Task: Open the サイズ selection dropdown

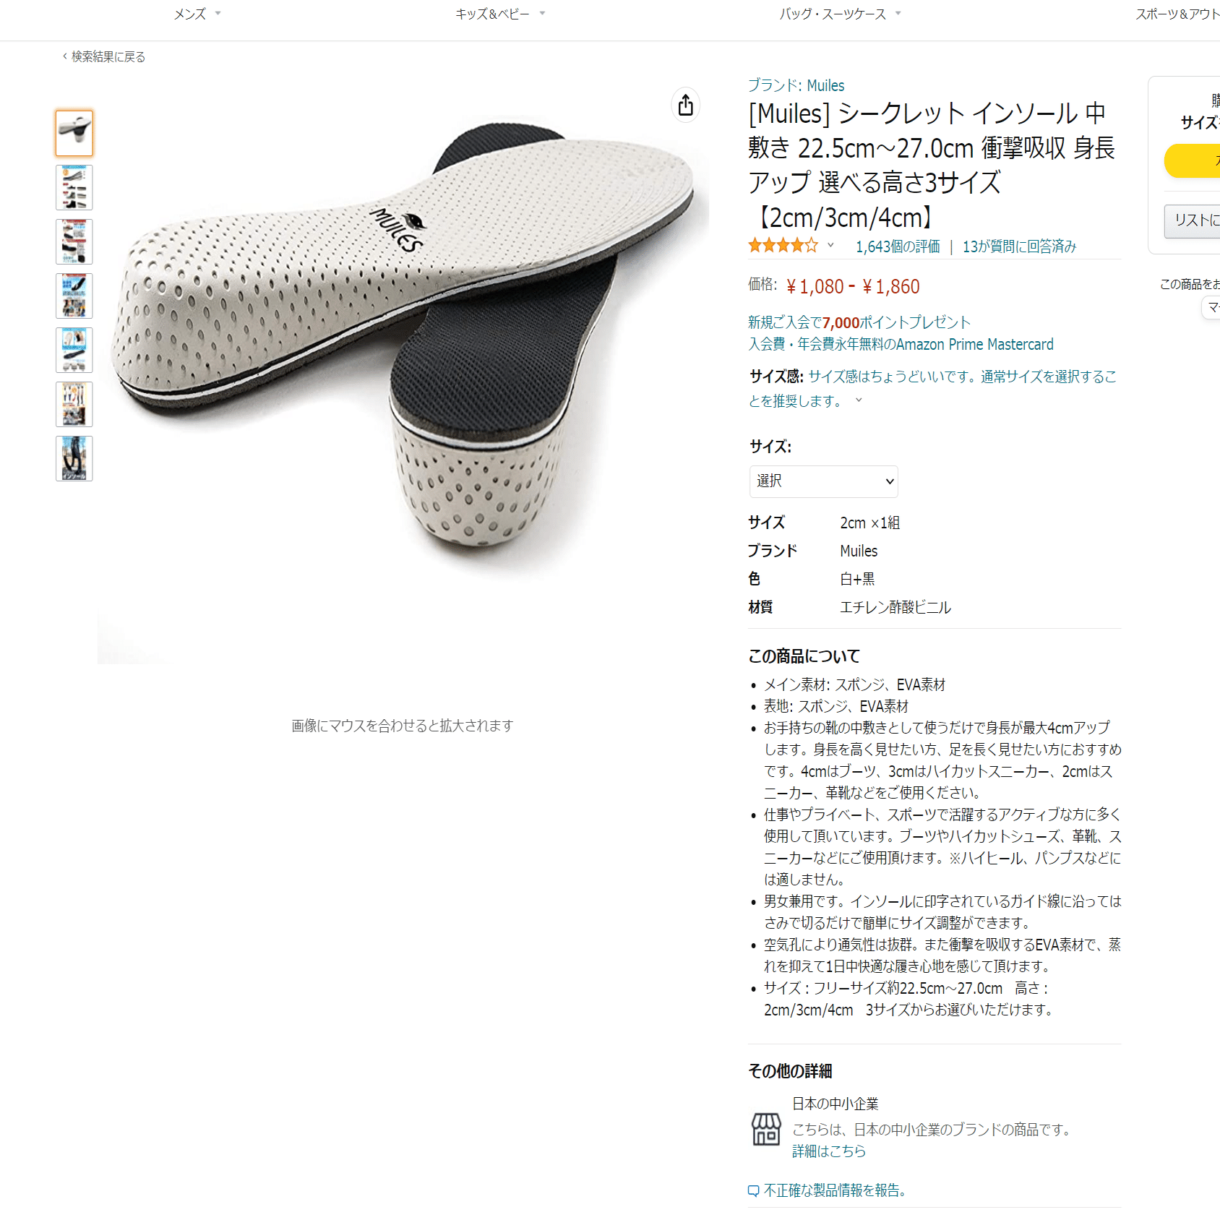Action: click(x=823, y=481)
